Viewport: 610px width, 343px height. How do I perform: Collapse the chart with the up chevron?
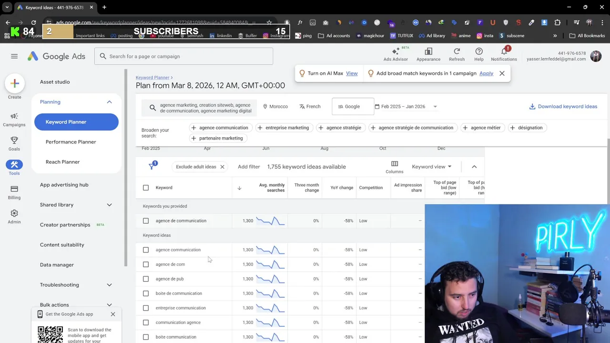474,167
